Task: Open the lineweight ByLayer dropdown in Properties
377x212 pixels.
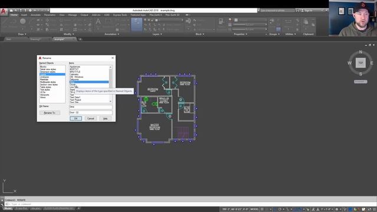Action: (250, 25)
